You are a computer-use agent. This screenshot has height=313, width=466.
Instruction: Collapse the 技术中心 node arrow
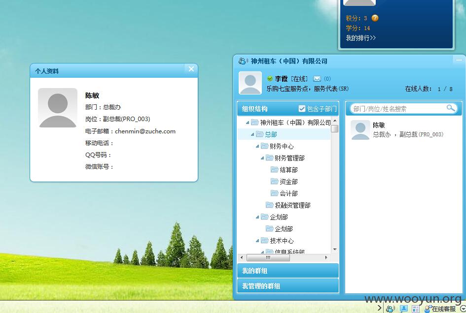click(x=257, y=241)
